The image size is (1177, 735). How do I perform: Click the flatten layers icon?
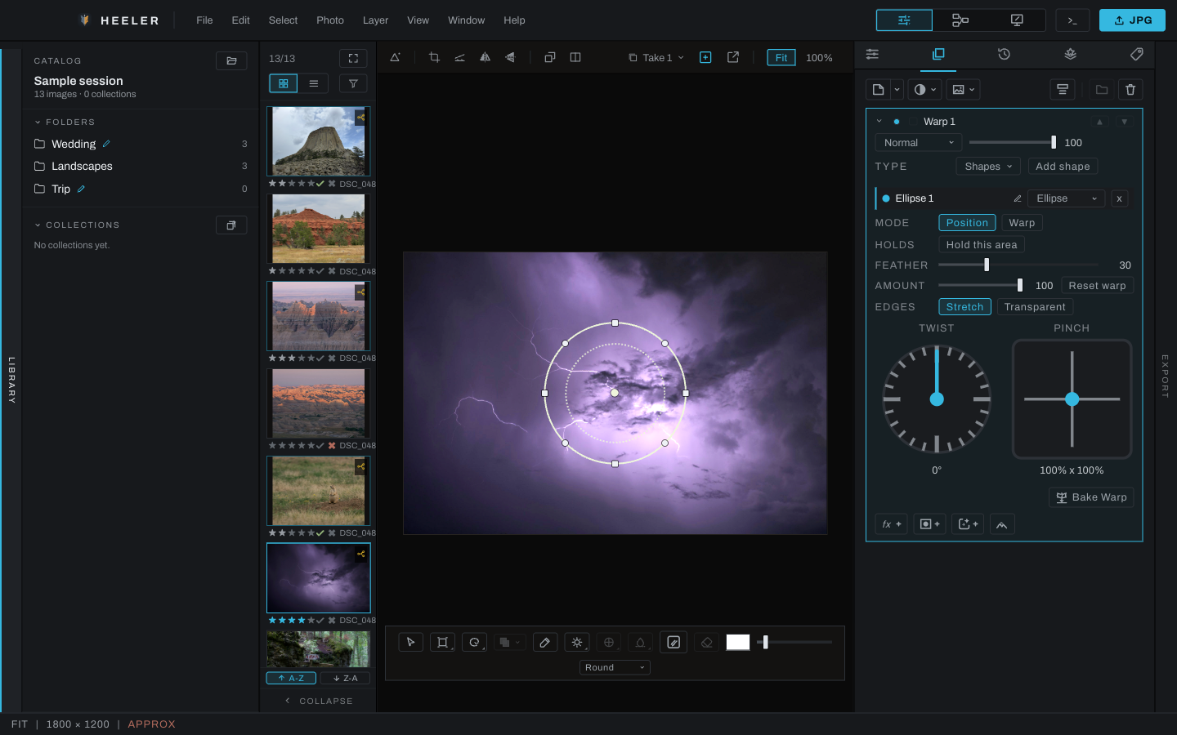pos(1063,90)
